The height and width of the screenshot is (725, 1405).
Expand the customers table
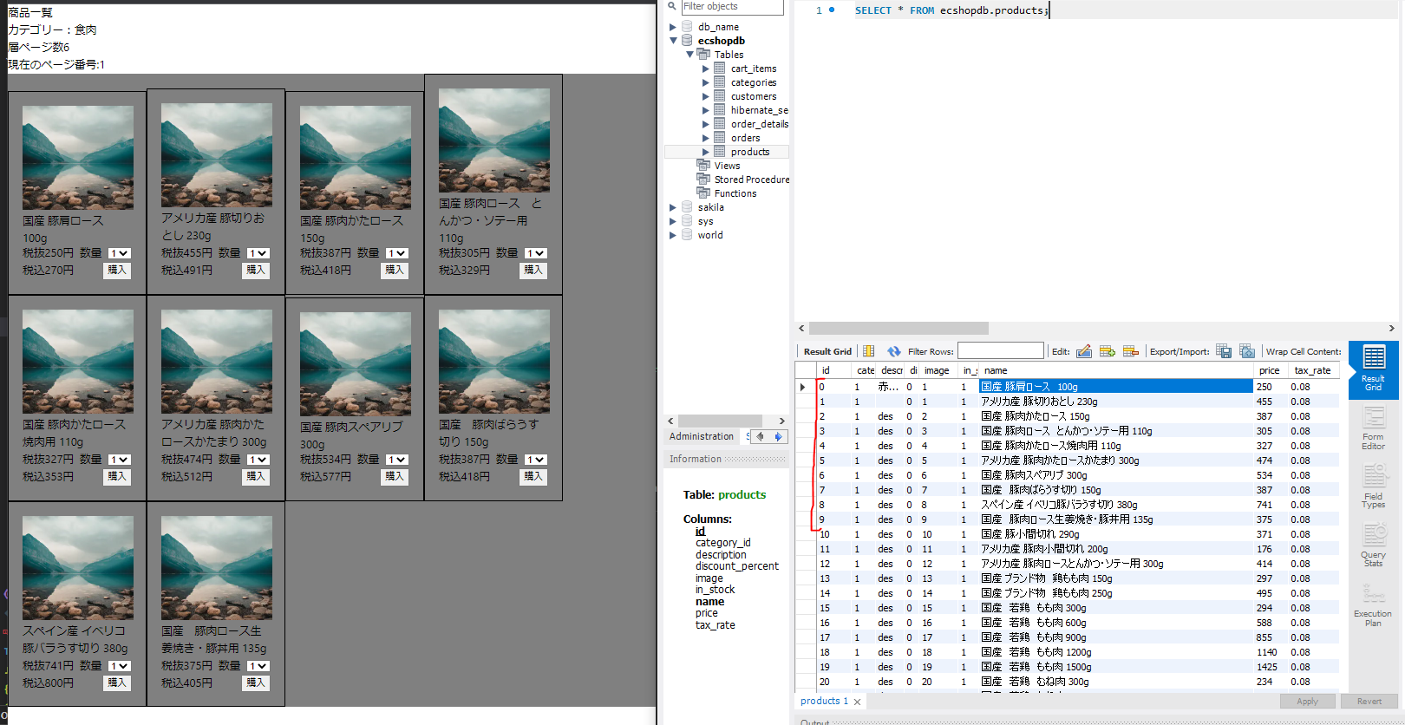tap(705, 96)
